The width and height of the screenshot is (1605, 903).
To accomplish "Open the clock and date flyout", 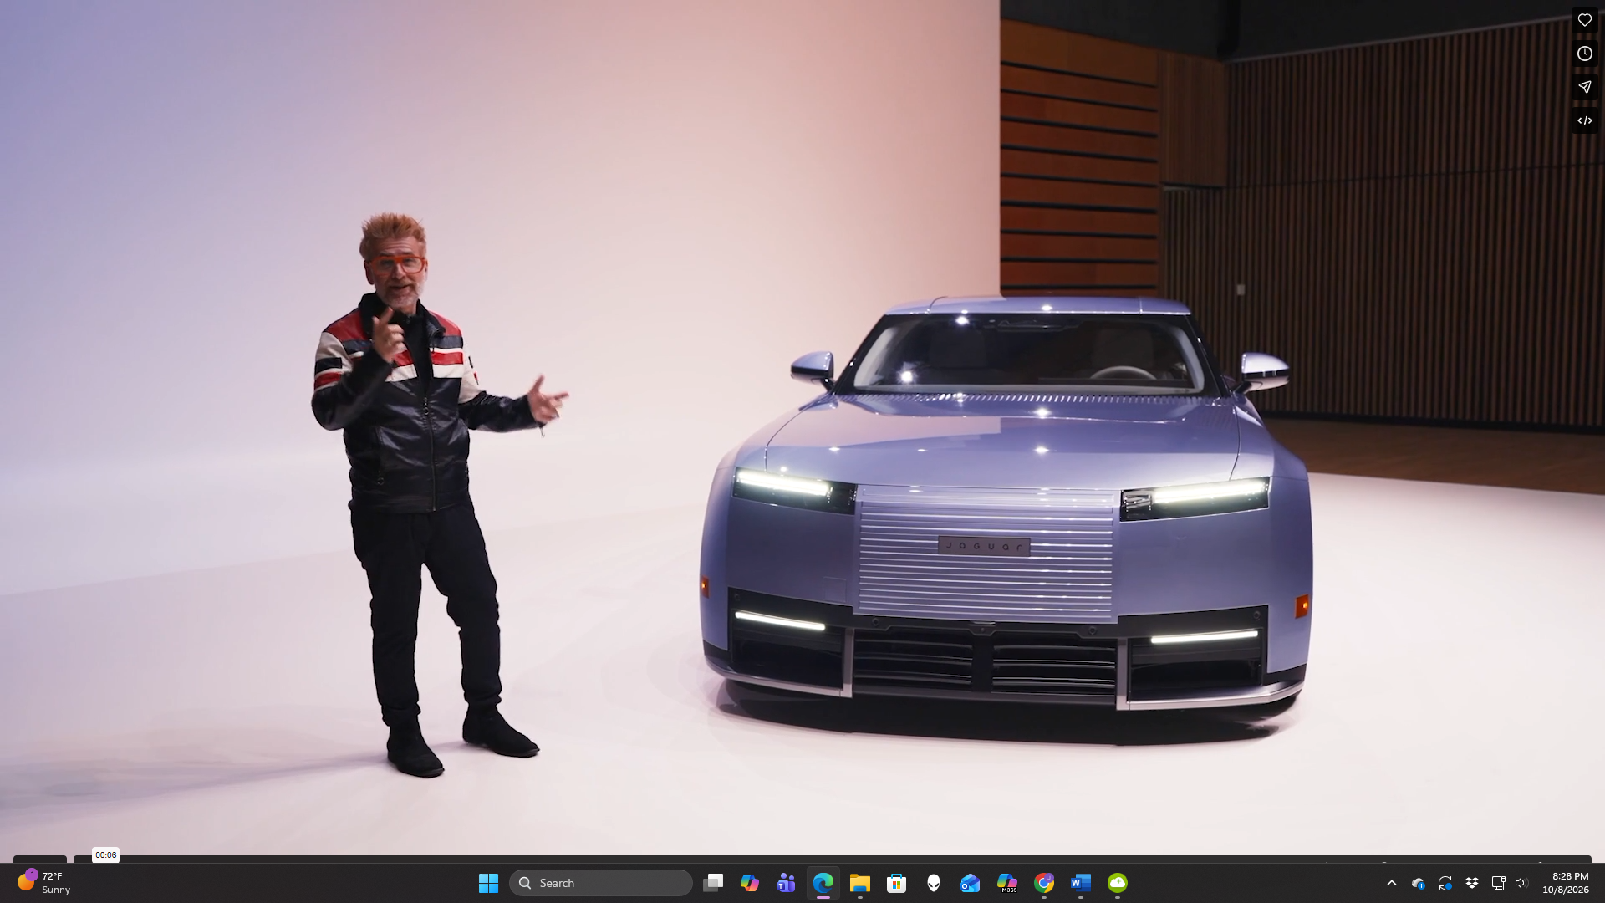I will pyautogui.click(x=1566, y=883).
